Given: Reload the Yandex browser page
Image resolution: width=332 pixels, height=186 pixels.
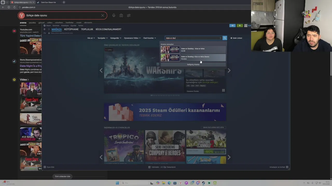Looking at the screenshot, I should (14, 7).
